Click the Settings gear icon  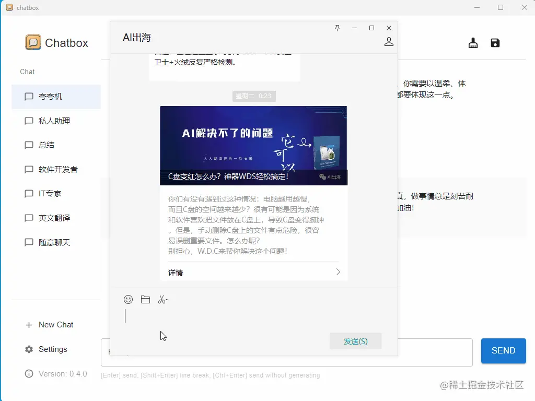29,349
